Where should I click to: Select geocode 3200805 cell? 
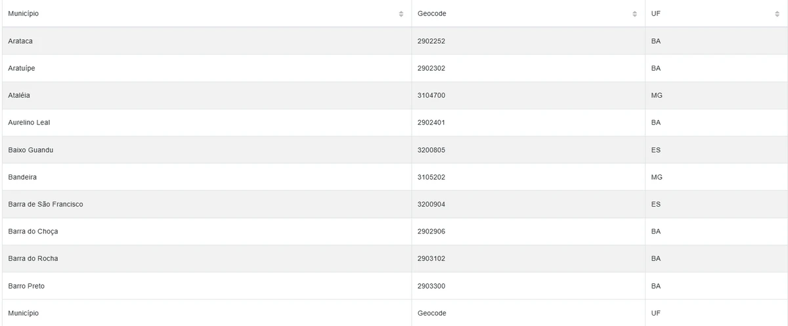[x=431, y=150]
